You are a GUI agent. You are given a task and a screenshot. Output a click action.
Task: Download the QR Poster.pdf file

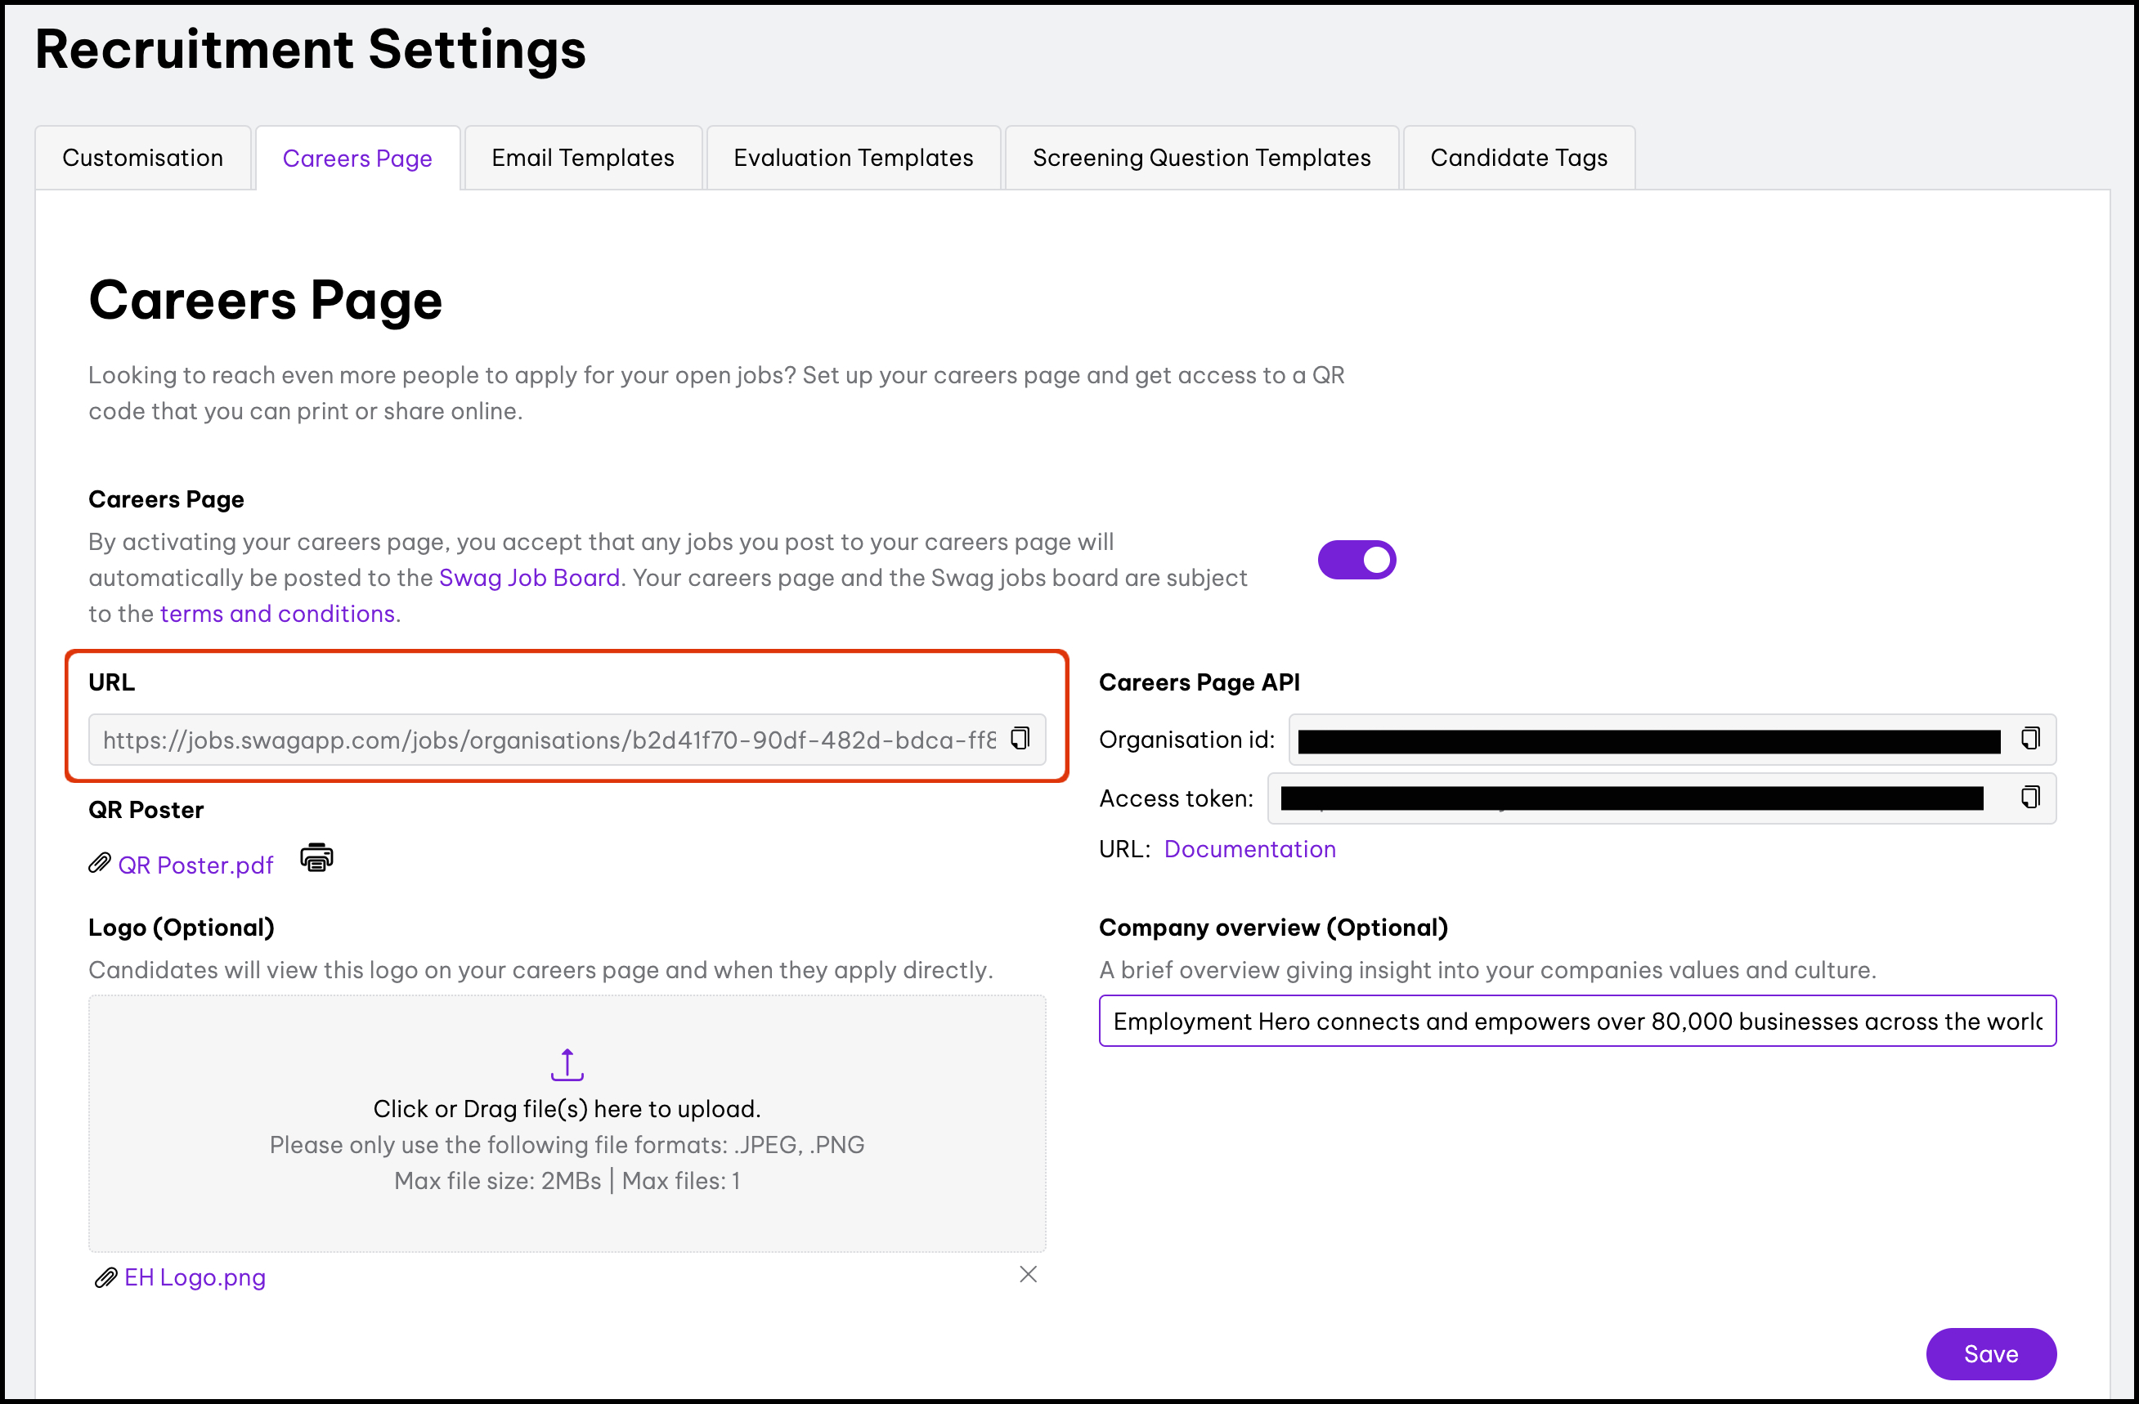click(196, 865)
